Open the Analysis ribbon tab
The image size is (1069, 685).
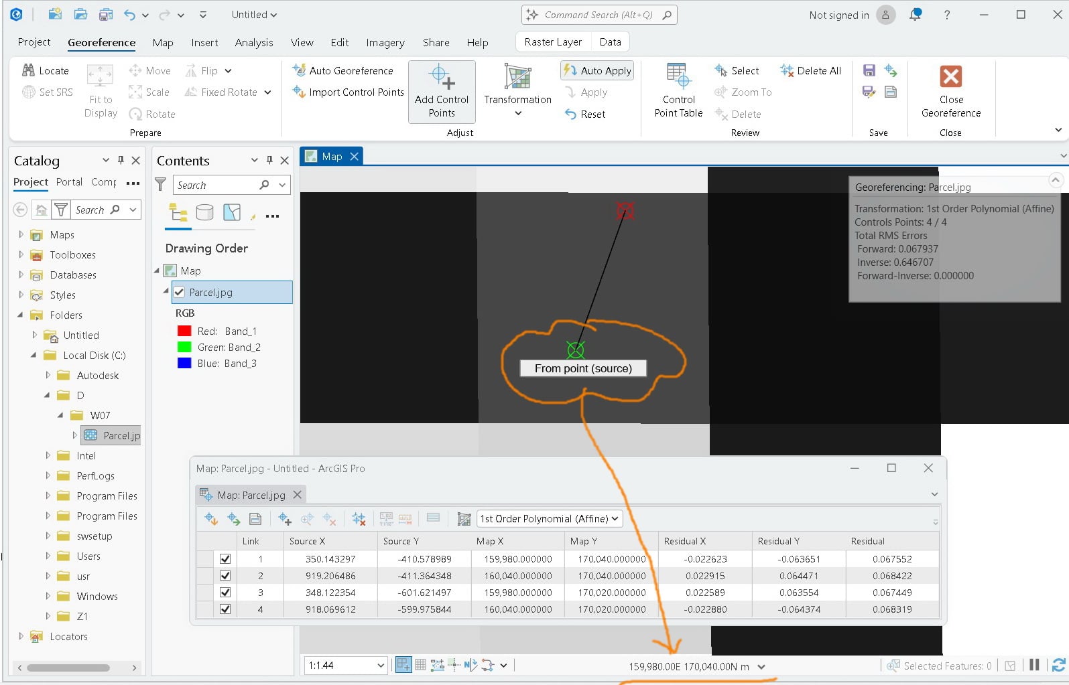point(254,42)
